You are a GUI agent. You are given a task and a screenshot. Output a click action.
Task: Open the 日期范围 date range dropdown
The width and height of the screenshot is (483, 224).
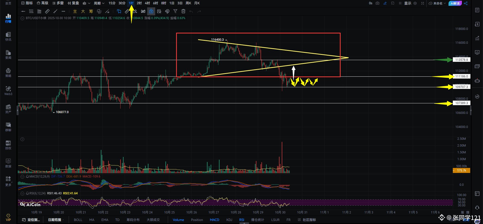(56, 220)
